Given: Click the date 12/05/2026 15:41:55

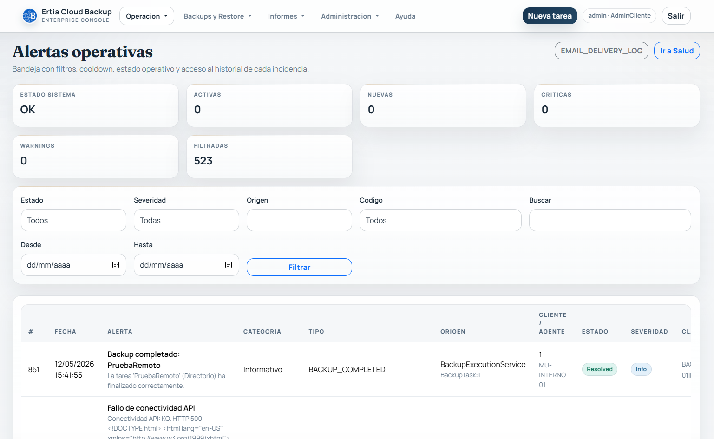Looking at the screenshot, I should pos(74,369).
